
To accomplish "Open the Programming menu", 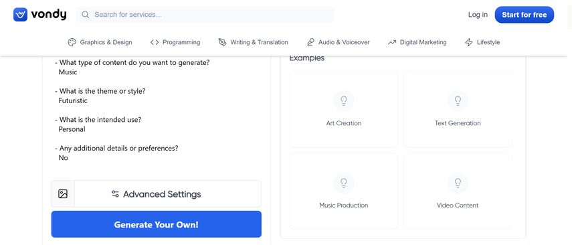I will coord(175,42).
